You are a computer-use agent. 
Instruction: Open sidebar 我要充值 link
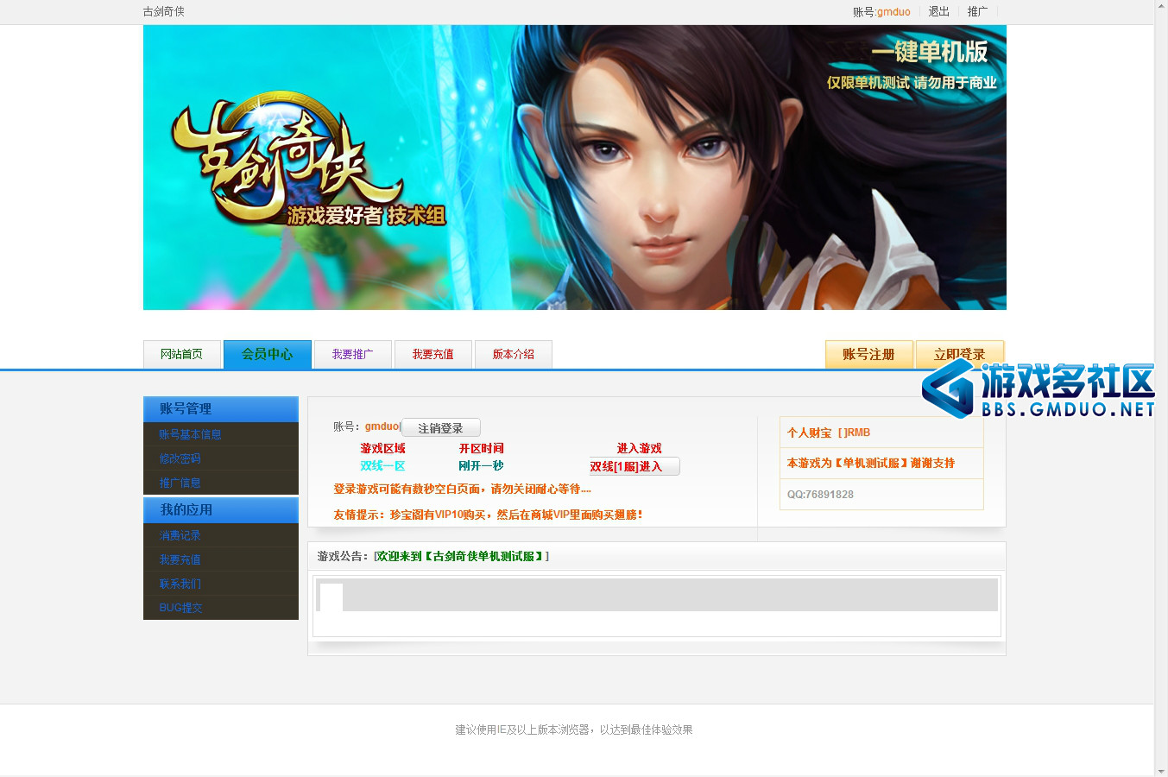pos(180,559)
